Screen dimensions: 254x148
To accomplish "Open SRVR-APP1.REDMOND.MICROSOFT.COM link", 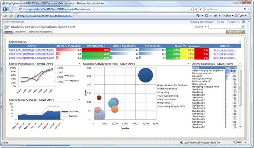I will [x=32, y=50].
